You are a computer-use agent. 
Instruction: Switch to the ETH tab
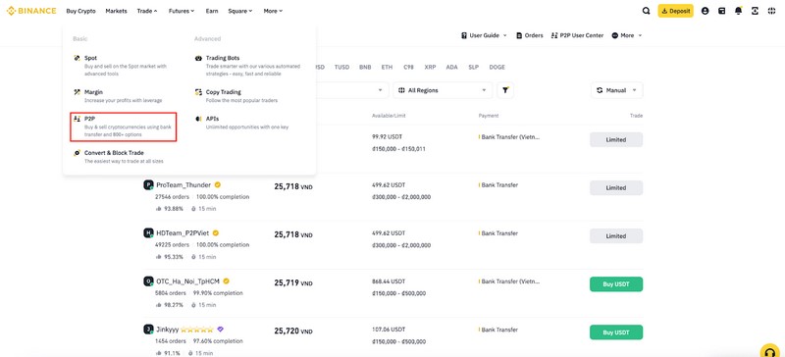coord(387,67)
